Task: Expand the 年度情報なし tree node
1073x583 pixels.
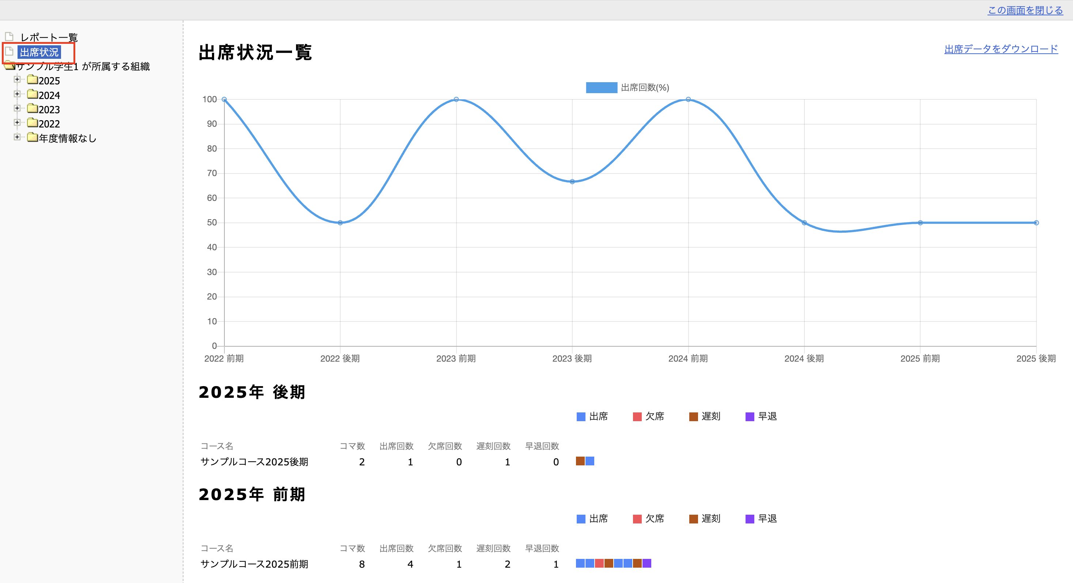Action: pos(17,137)
